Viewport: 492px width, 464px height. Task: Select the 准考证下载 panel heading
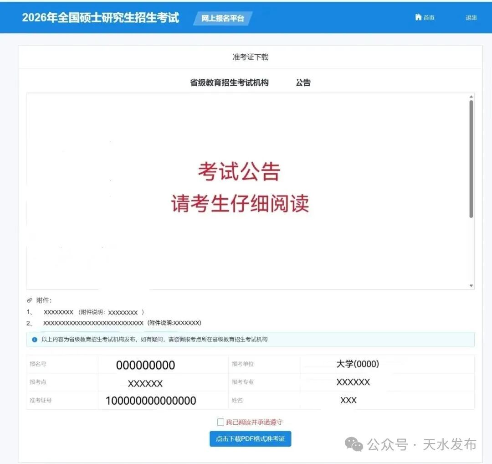pyautogui.click(x=250, y=57)
